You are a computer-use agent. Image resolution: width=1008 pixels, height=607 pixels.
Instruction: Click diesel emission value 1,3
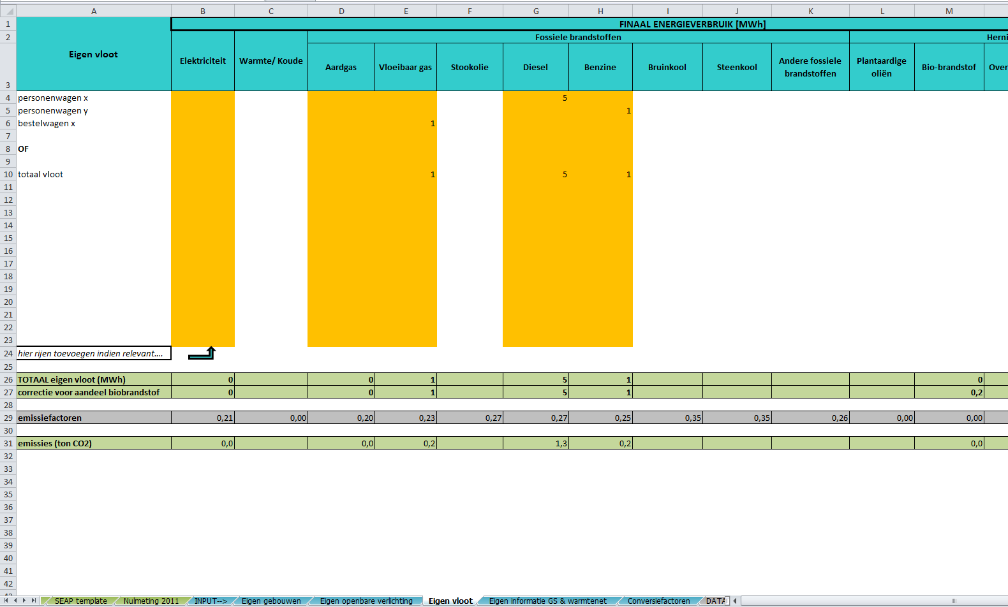point(536,443)
